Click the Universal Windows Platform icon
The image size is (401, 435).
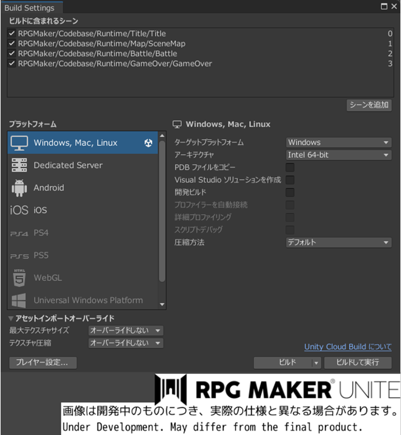click(x=18, y=300)
